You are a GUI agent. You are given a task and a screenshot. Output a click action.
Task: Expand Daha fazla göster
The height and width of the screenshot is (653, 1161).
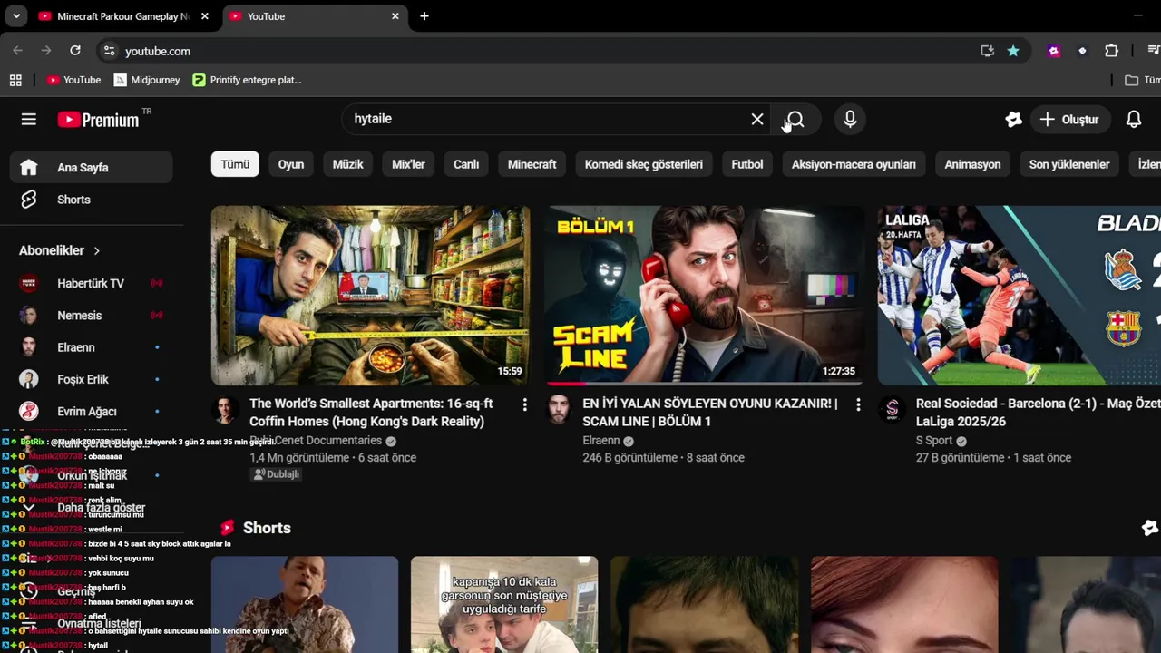[x=91, y=508]
